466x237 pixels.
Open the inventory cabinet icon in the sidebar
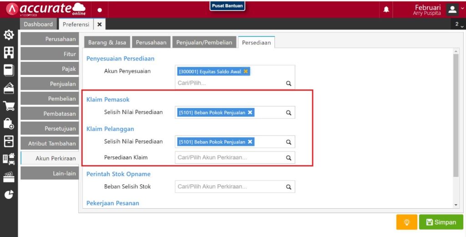9,141
